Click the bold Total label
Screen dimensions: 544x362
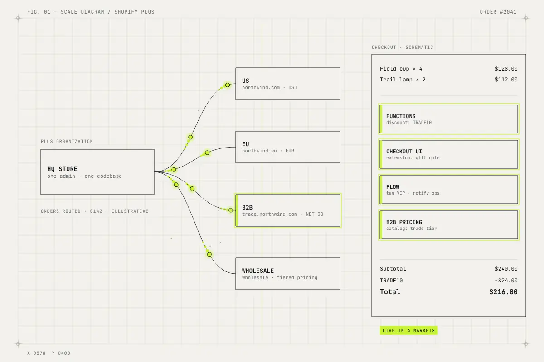pos(390,292)
